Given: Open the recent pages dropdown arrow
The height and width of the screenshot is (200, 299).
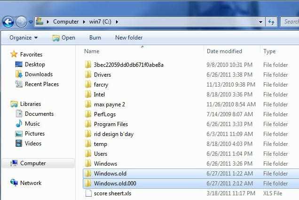Looking at the screenshot, I should click(31, 22).
